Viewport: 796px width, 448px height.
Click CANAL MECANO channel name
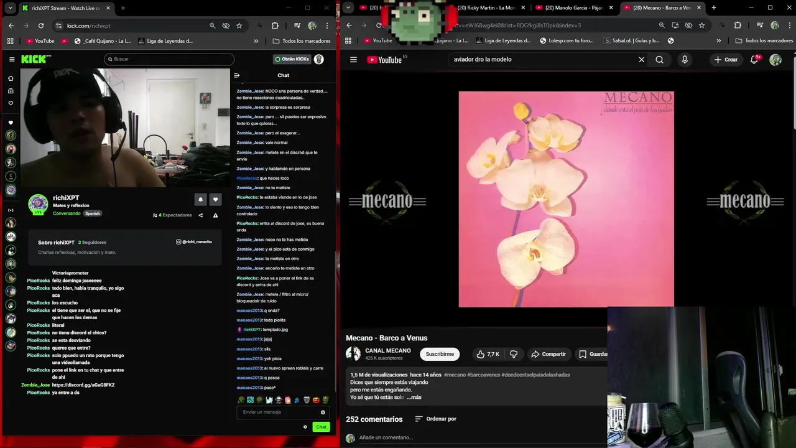[x=387, y=350]
